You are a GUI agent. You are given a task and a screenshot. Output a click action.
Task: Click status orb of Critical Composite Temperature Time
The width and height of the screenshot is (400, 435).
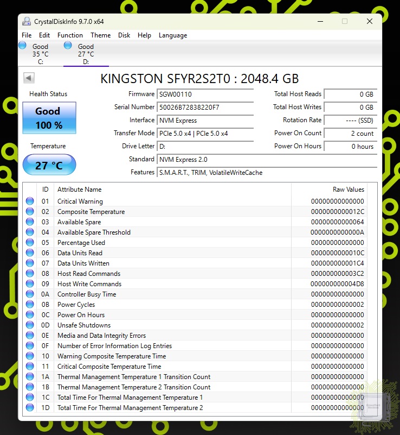tap(30, 366)
